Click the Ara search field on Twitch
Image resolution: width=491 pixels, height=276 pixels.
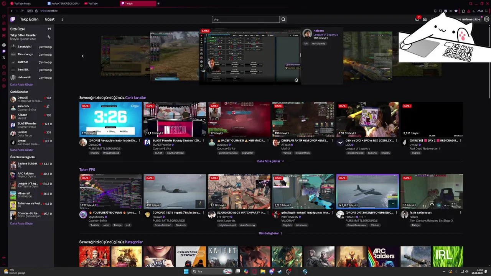click(x=245, y=19)
